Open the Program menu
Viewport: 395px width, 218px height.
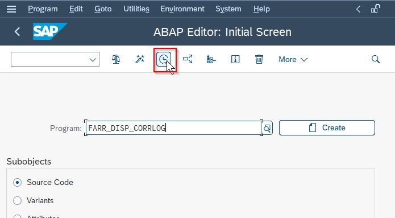(x=43, y=9)
